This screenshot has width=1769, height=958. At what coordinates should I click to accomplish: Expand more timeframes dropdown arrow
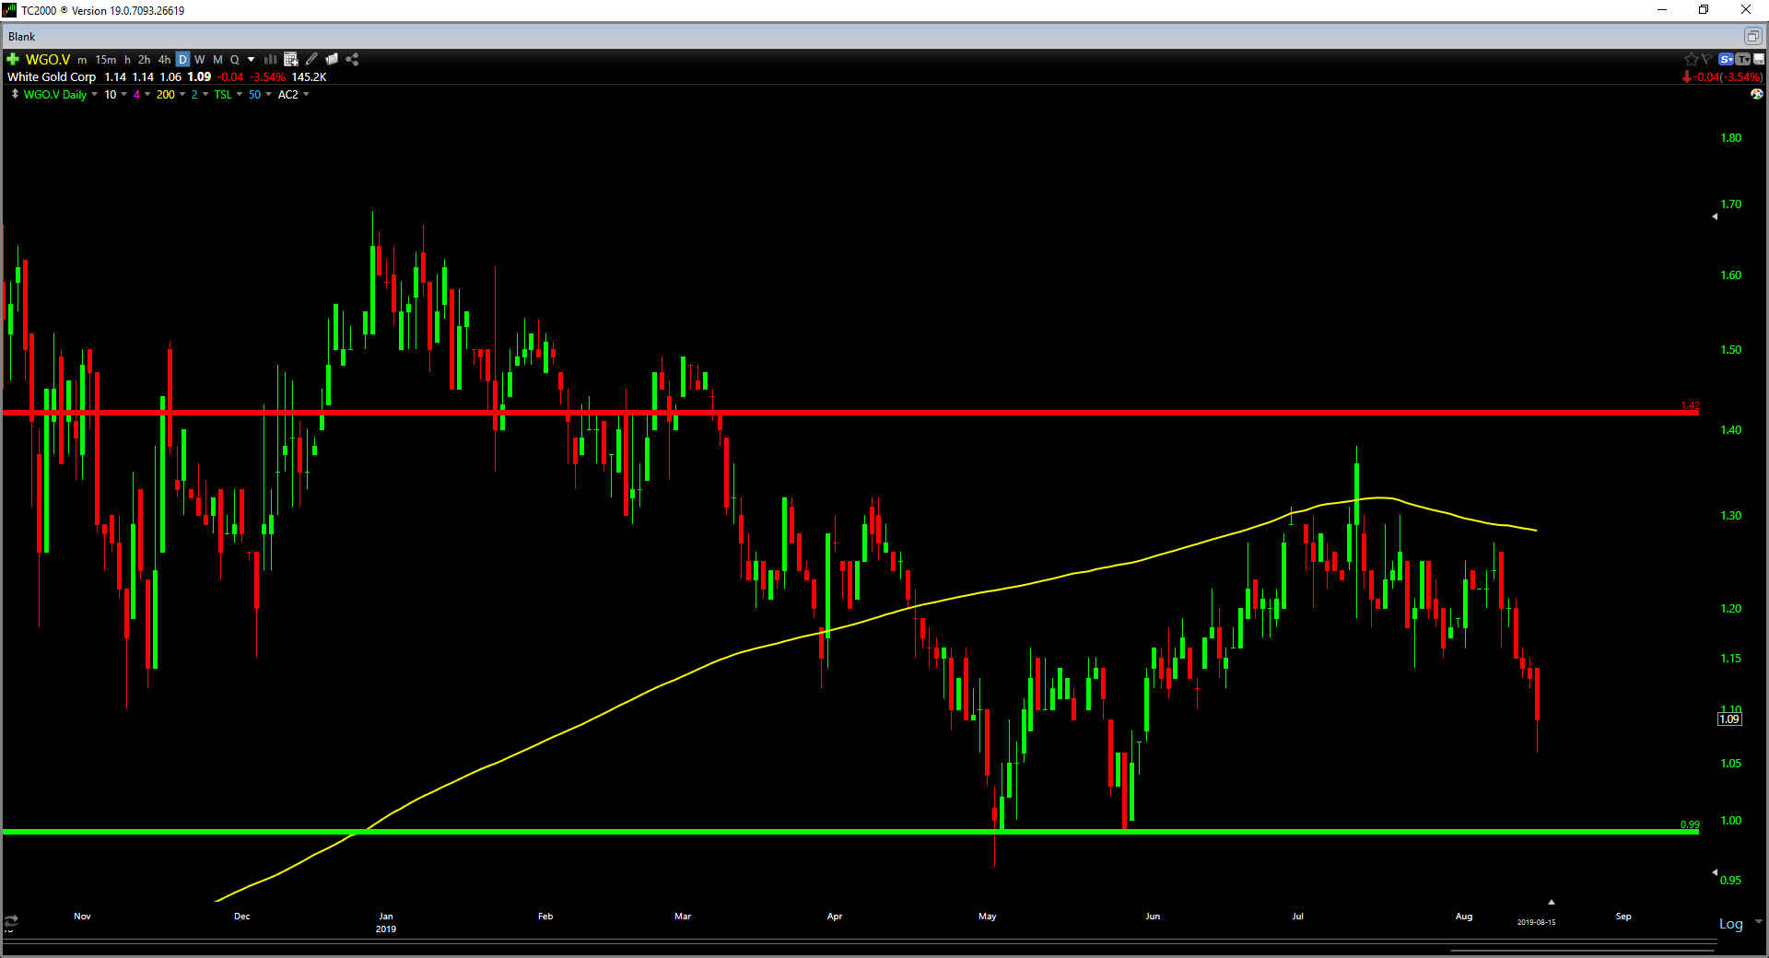[x=251, y=60]
